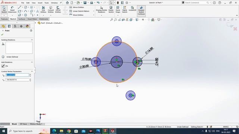
Task: Select the Corner Rectangle tool
Action: [19, 11]
